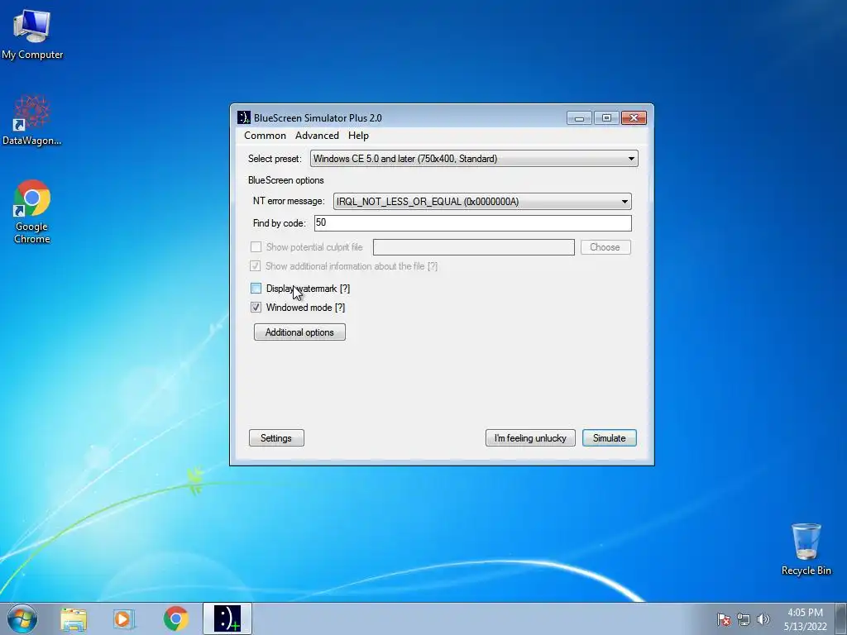847x635 pixels.
Task: Open the Help menu
Action: [x=358, y=136]
